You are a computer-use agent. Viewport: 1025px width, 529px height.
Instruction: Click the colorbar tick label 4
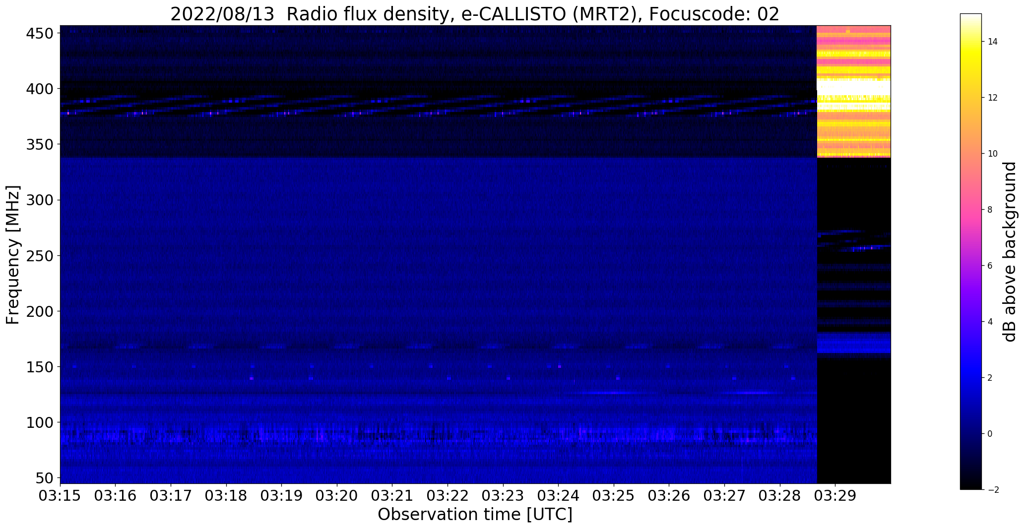990,322
